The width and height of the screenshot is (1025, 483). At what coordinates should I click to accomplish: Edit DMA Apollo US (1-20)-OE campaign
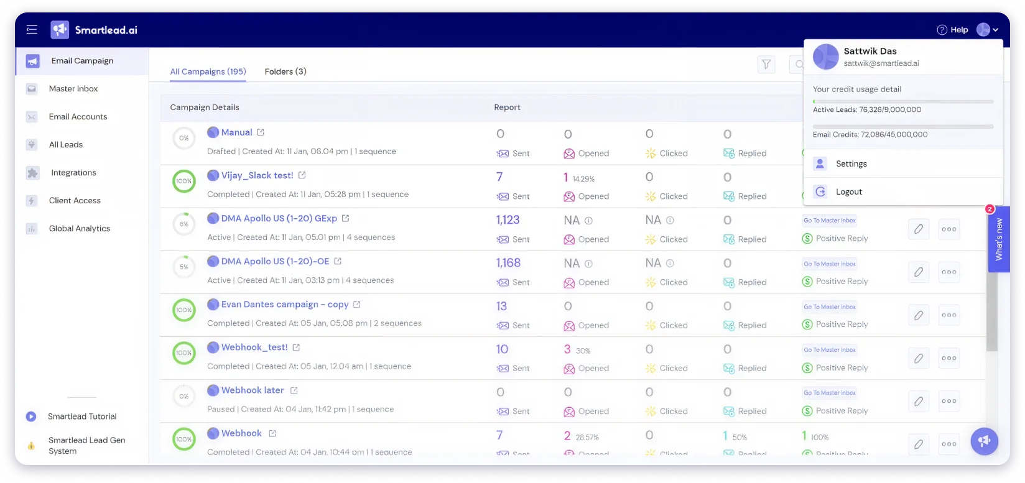pyautogui.click(x=918, y=272)
